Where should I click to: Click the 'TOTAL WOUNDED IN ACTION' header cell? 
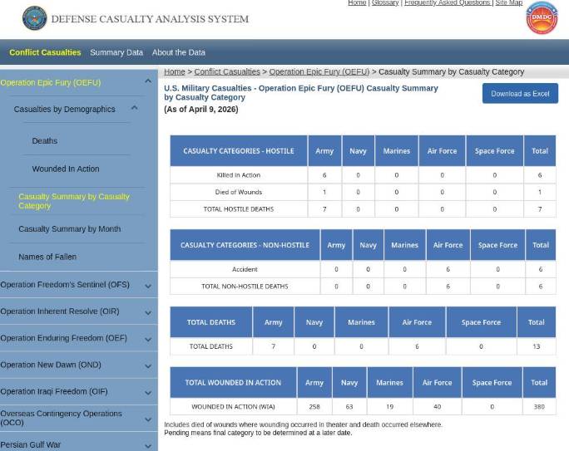coord(233,383)
